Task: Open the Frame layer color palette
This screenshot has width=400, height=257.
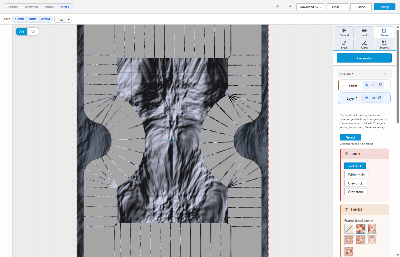Action: point(380,85)
